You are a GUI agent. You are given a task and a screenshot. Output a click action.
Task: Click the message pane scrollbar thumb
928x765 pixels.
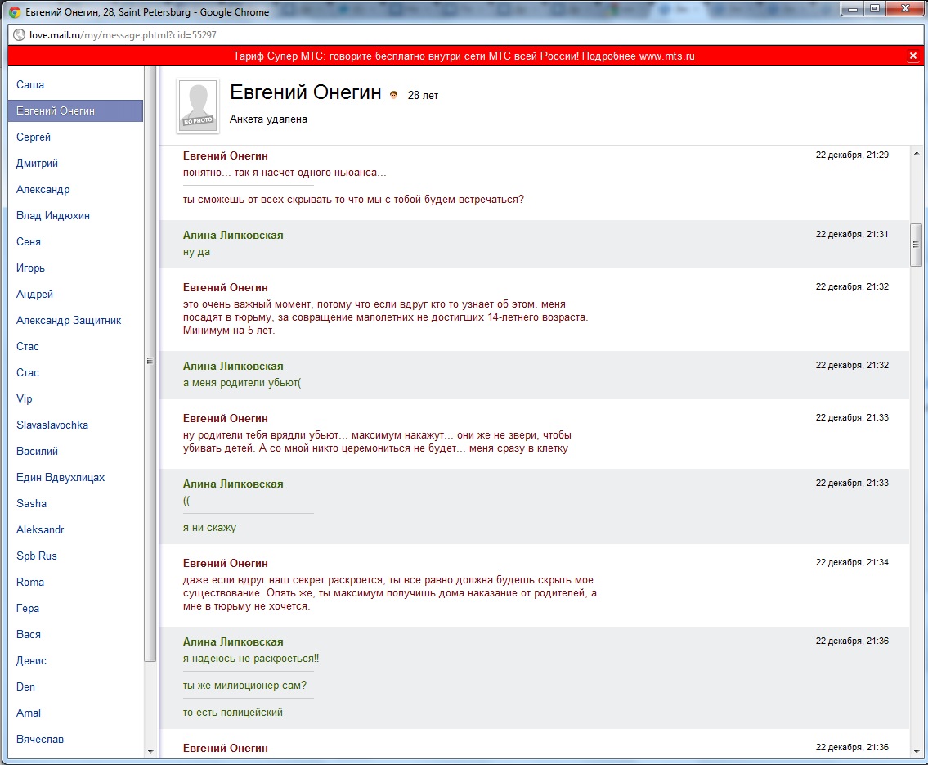coord(916,245)
